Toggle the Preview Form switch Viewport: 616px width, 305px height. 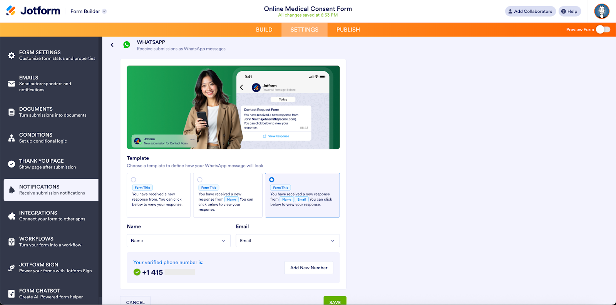pos(603,30)
